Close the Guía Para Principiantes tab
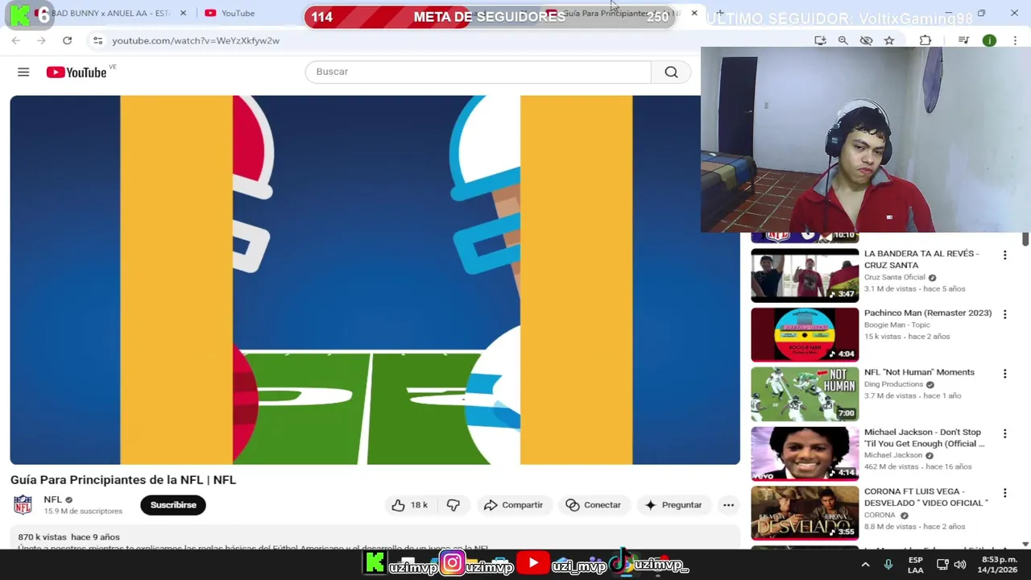The image size is (1031, 580). tap(694, 13)
